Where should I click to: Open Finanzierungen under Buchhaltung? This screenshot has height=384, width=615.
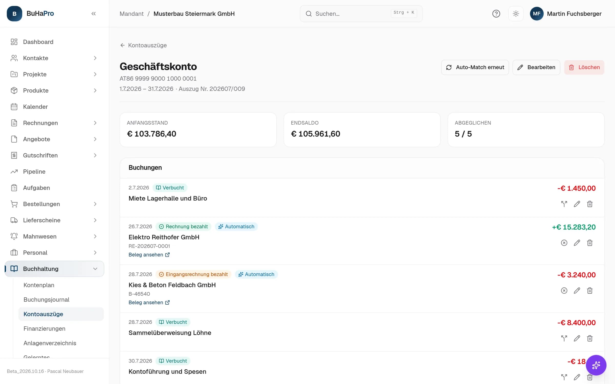pos(61,328)
